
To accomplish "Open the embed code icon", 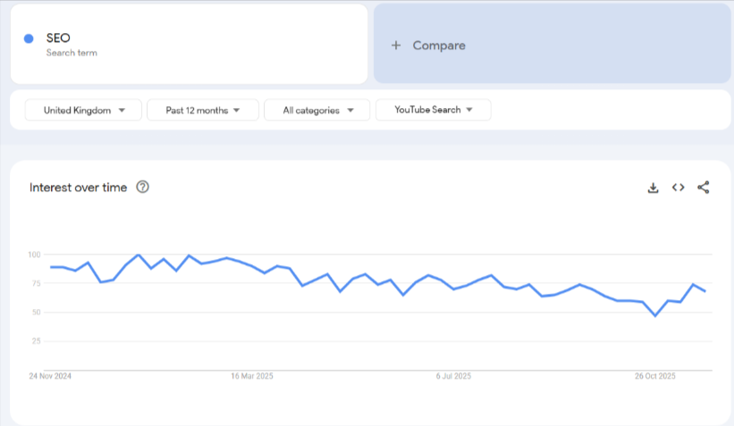I will 679,188.
